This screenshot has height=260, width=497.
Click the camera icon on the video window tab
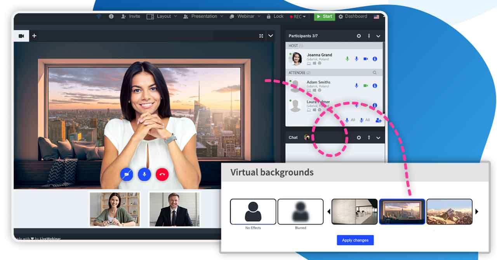coord(22,36)
